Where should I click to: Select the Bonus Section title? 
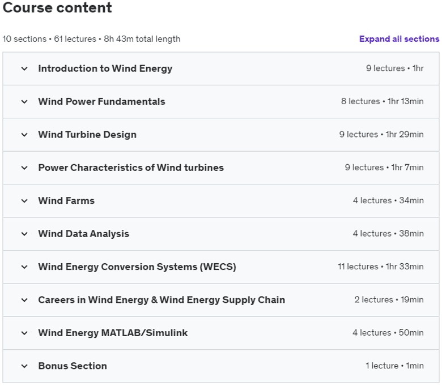(73, 366)
